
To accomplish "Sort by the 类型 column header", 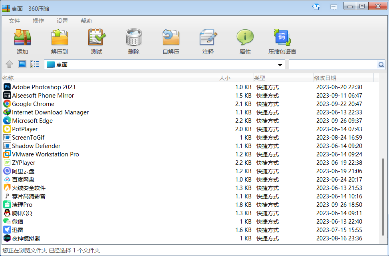I will 284,78.
